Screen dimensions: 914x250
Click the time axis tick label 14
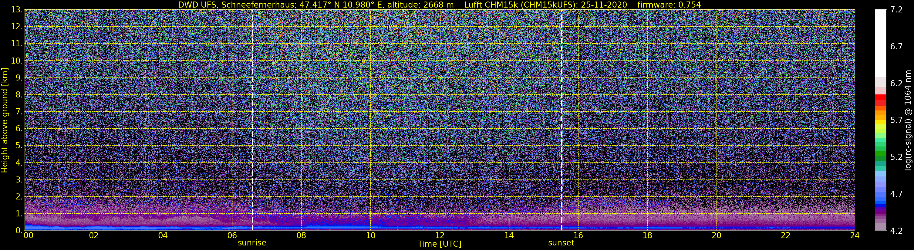(x=509, y=235)
